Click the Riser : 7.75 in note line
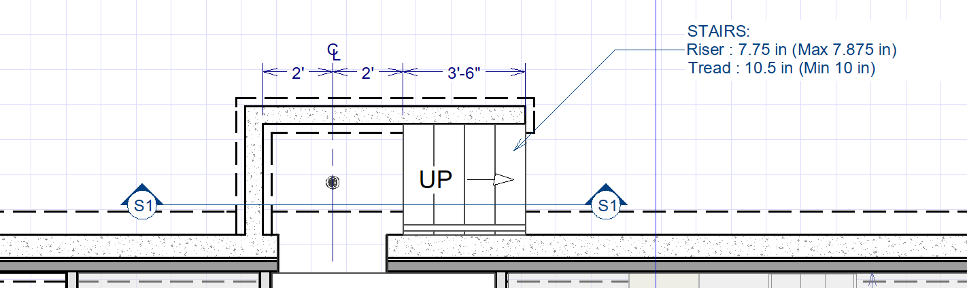The height and width of the screenshot is (288, 967). coord(792,50)
